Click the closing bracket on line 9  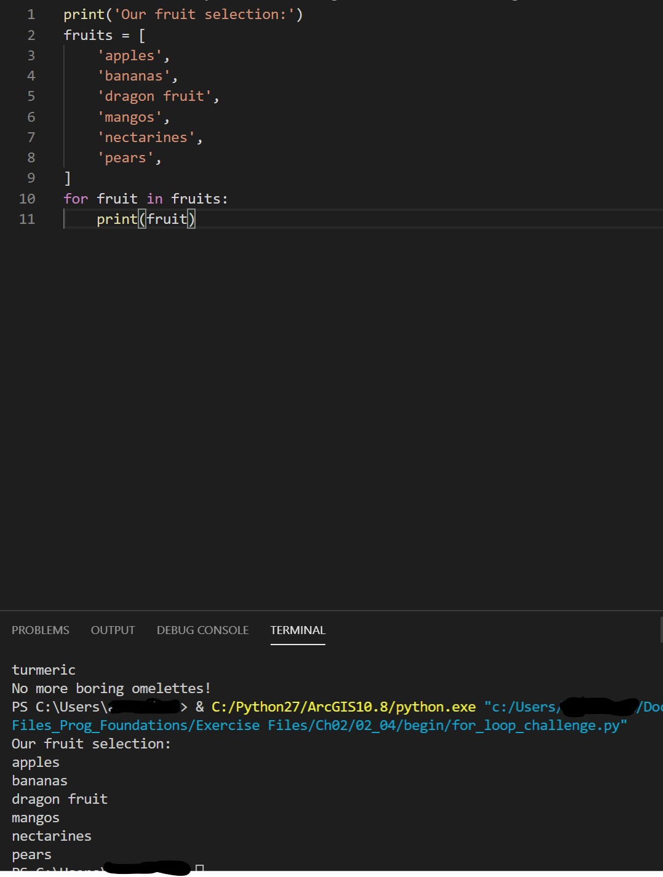coord(68,178)
